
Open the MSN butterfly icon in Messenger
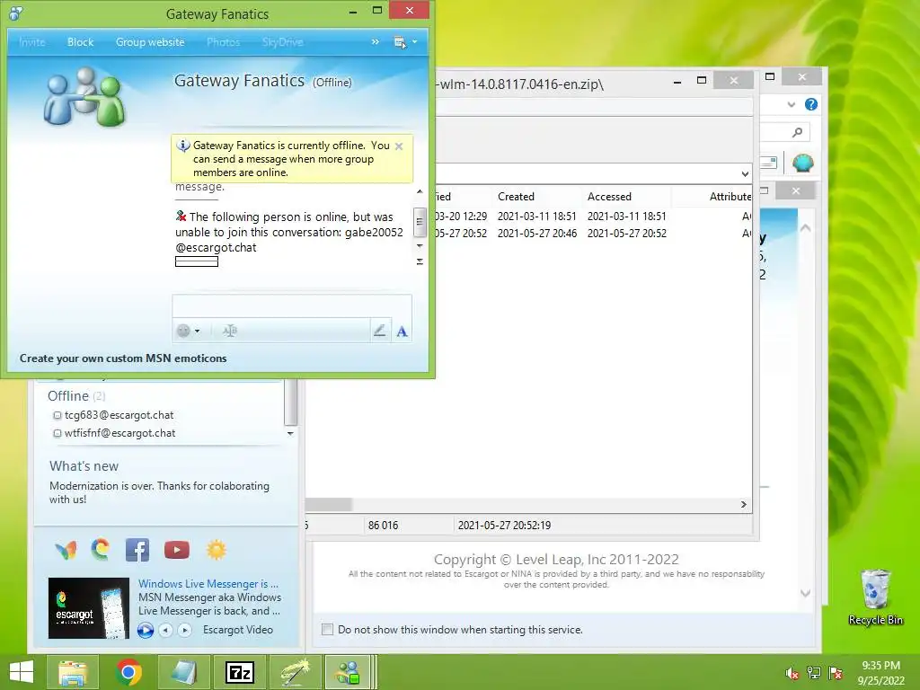tap(66, 551)
